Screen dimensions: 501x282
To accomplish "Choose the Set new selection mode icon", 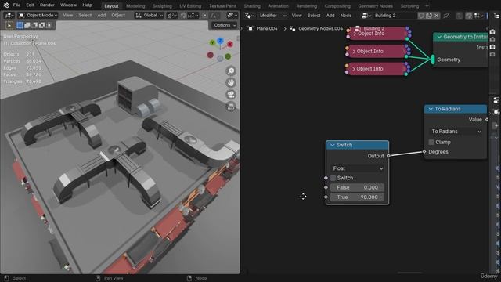I will (20, 25).
